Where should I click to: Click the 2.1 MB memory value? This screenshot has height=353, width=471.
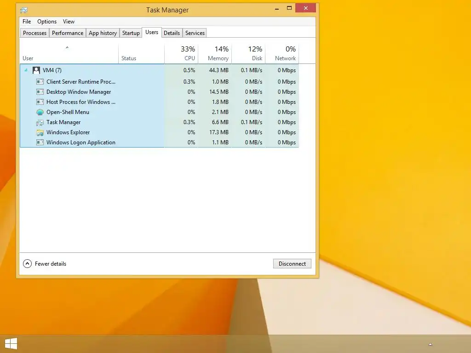pos(220,112)
